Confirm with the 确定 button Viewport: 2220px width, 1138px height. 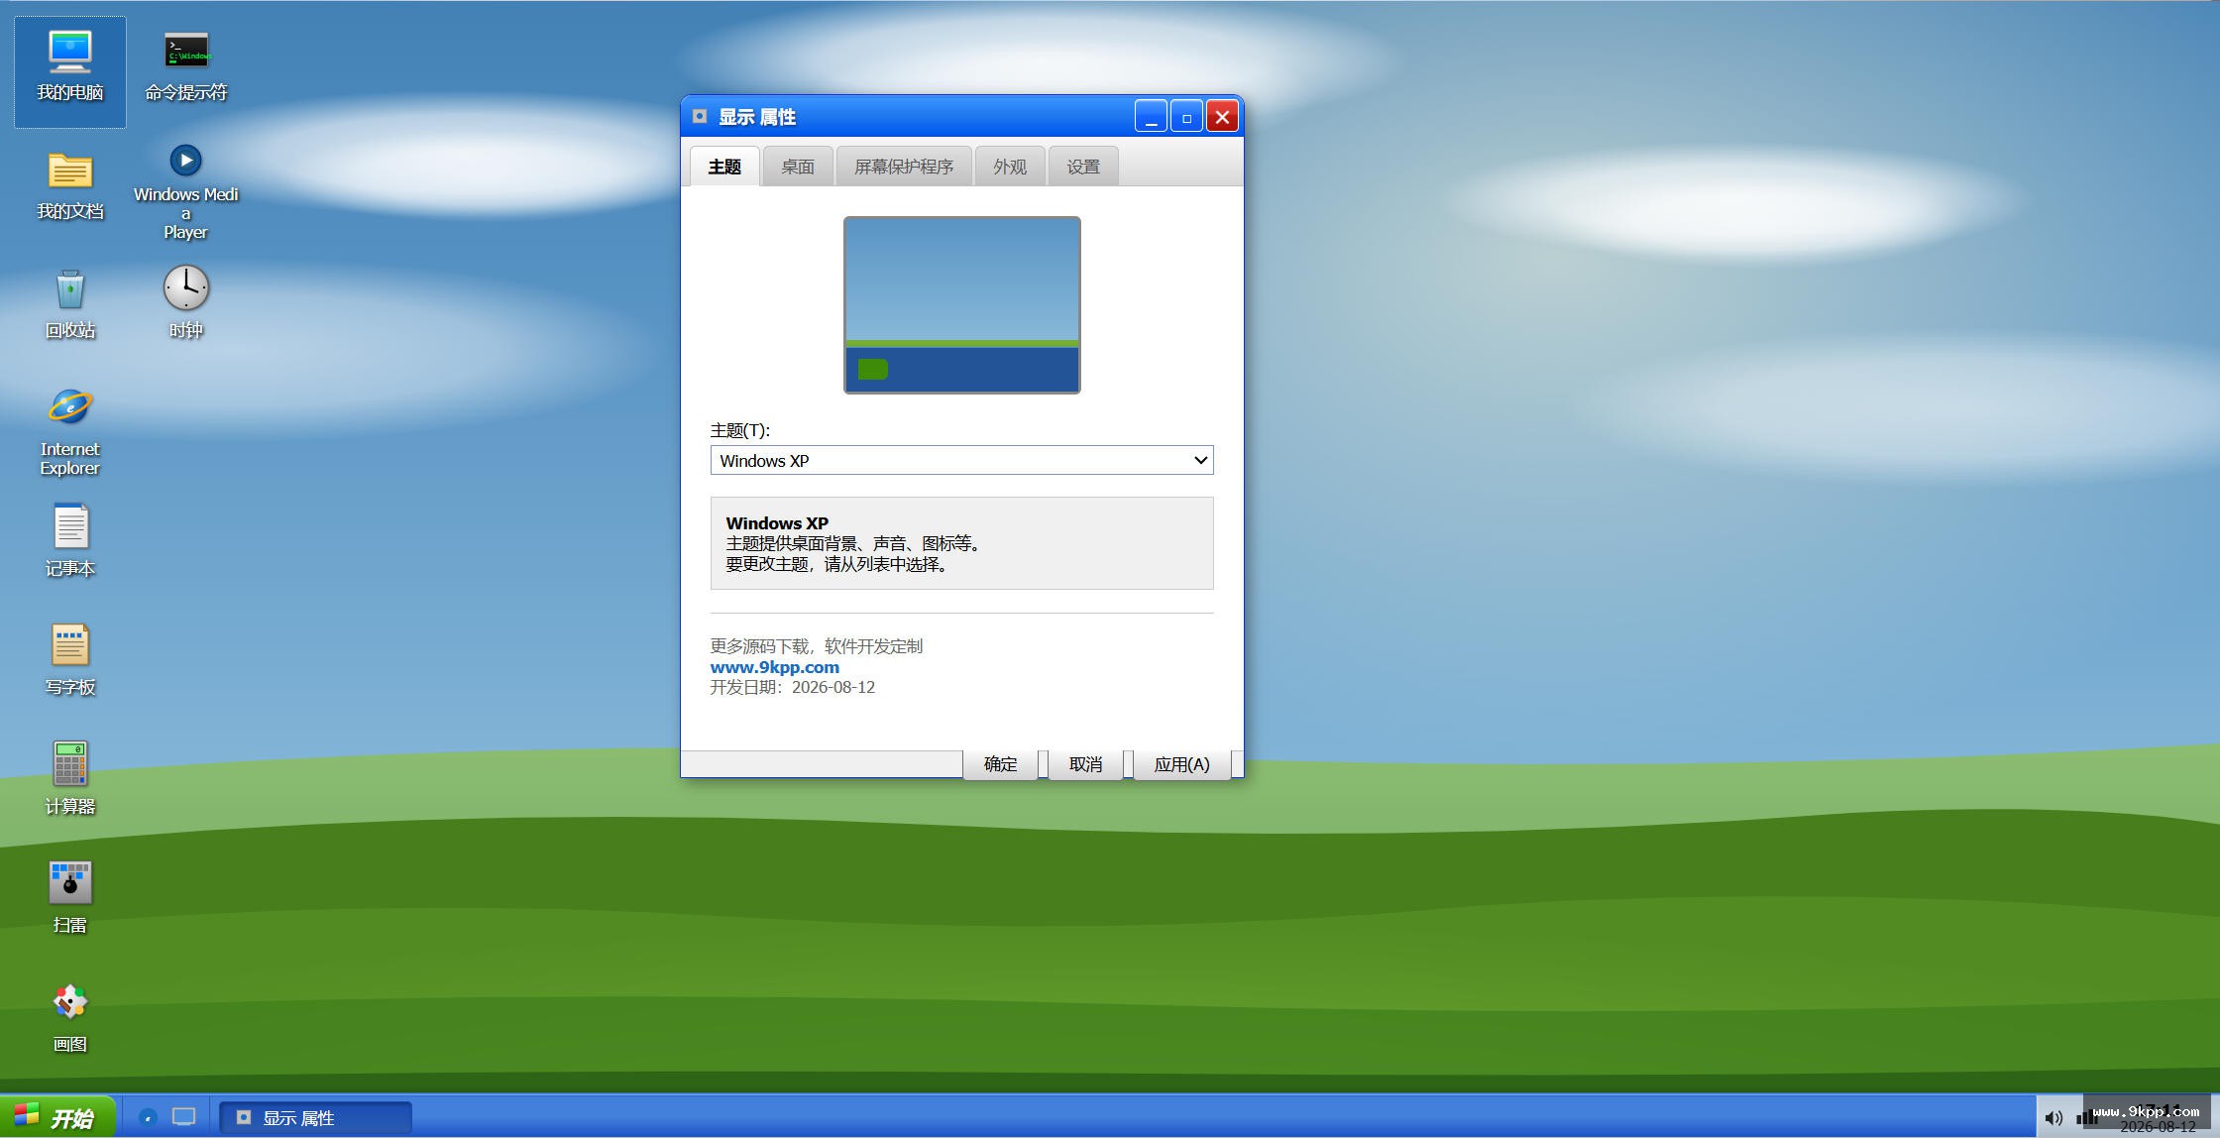pos(1000,764)
